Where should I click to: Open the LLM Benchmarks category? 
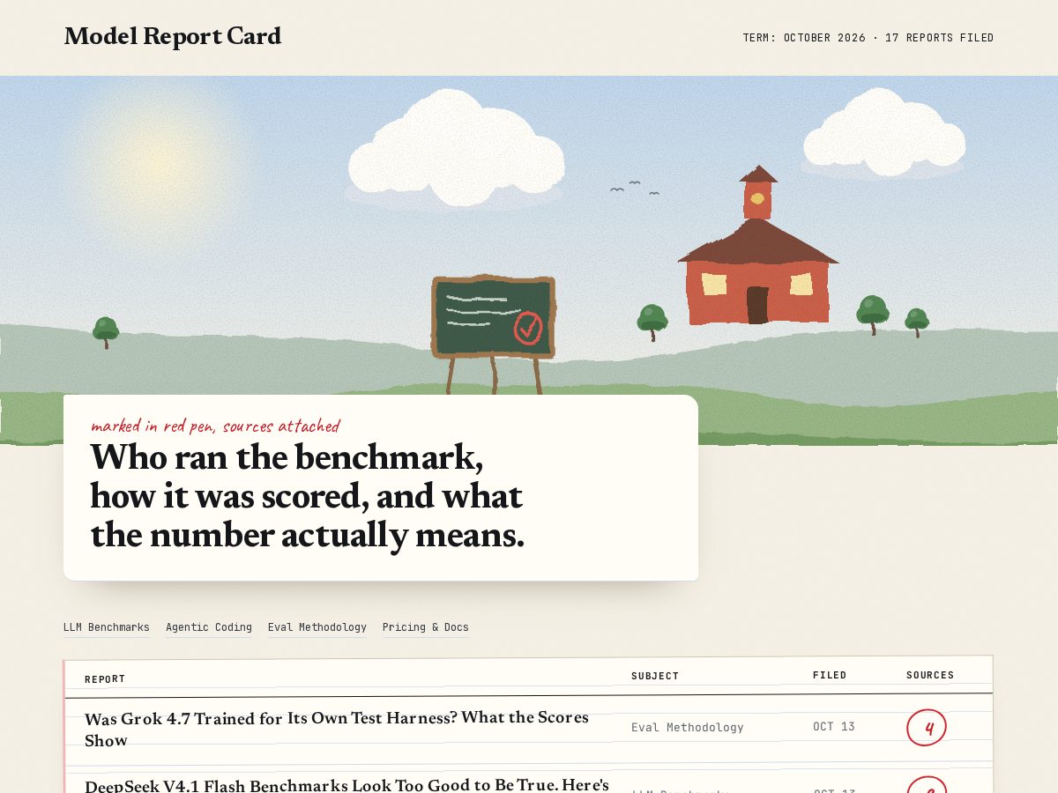tap(107, 627)
